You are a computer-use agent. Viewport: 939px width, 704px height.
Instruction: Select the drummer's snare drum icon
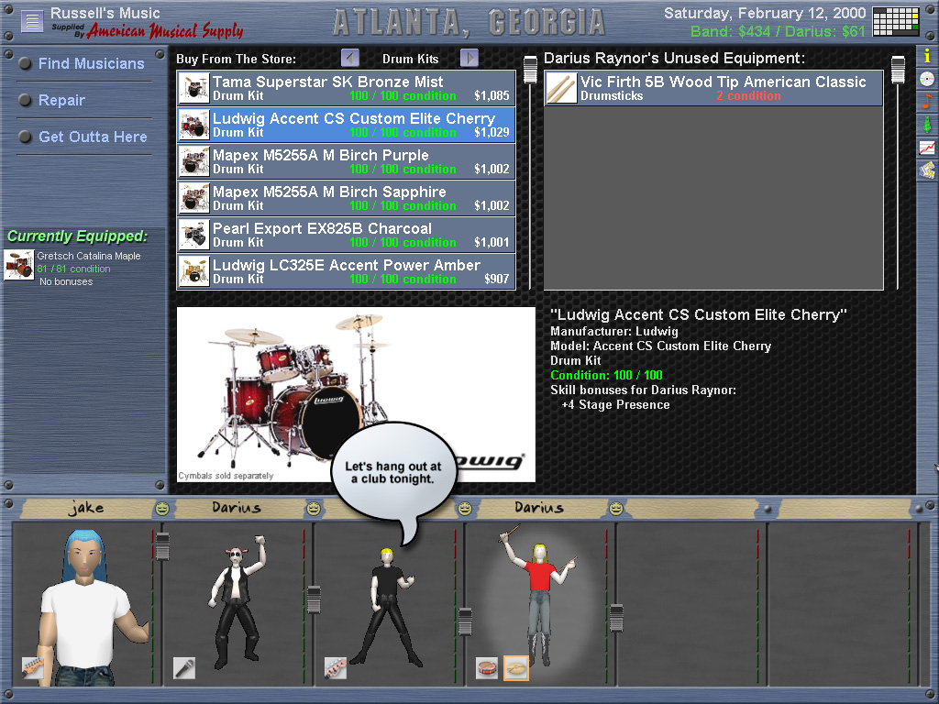tap(487, 667)
